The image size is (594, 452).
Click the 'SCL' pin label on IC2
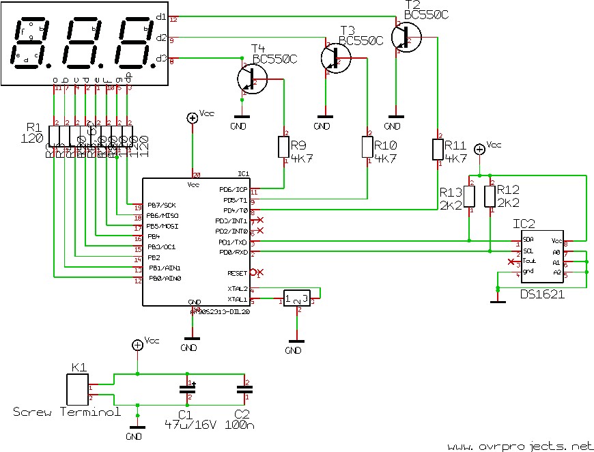tap(528, 251)
